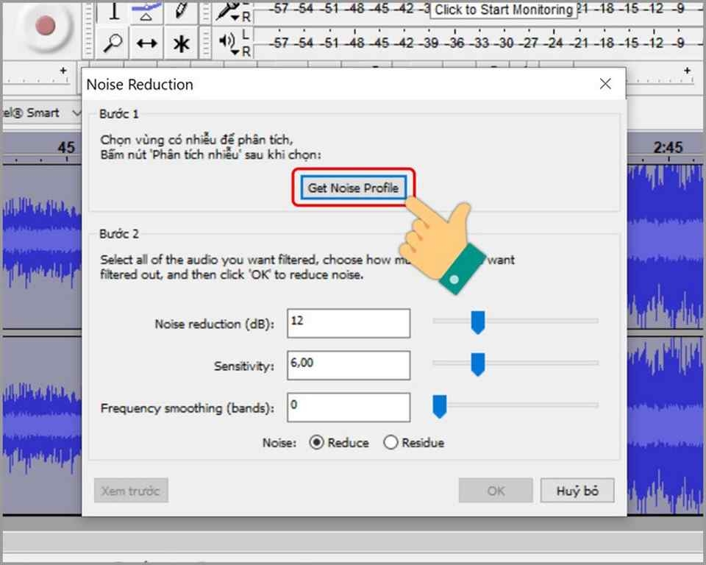Click the 2:45 mark on timeline ruler

point(668,147)
